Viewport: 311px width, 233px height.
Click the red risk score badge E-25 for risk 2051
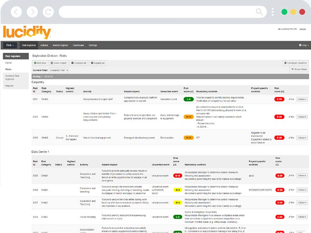pyautogui.click(x=279, y=99)
